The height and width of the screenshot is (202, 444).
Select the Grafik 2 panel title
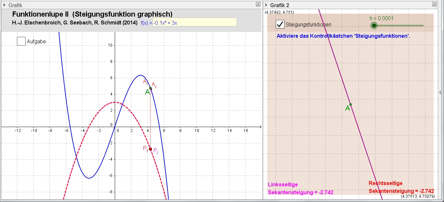click(x=280, y=5)
